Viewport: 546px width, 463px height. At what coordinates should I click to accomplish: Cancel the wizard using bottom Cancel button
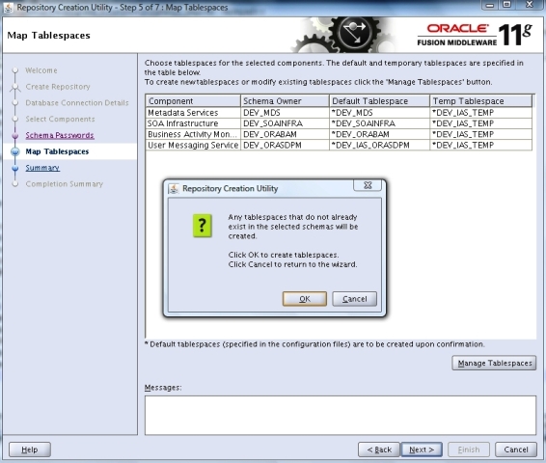click(x=516, y=449)
